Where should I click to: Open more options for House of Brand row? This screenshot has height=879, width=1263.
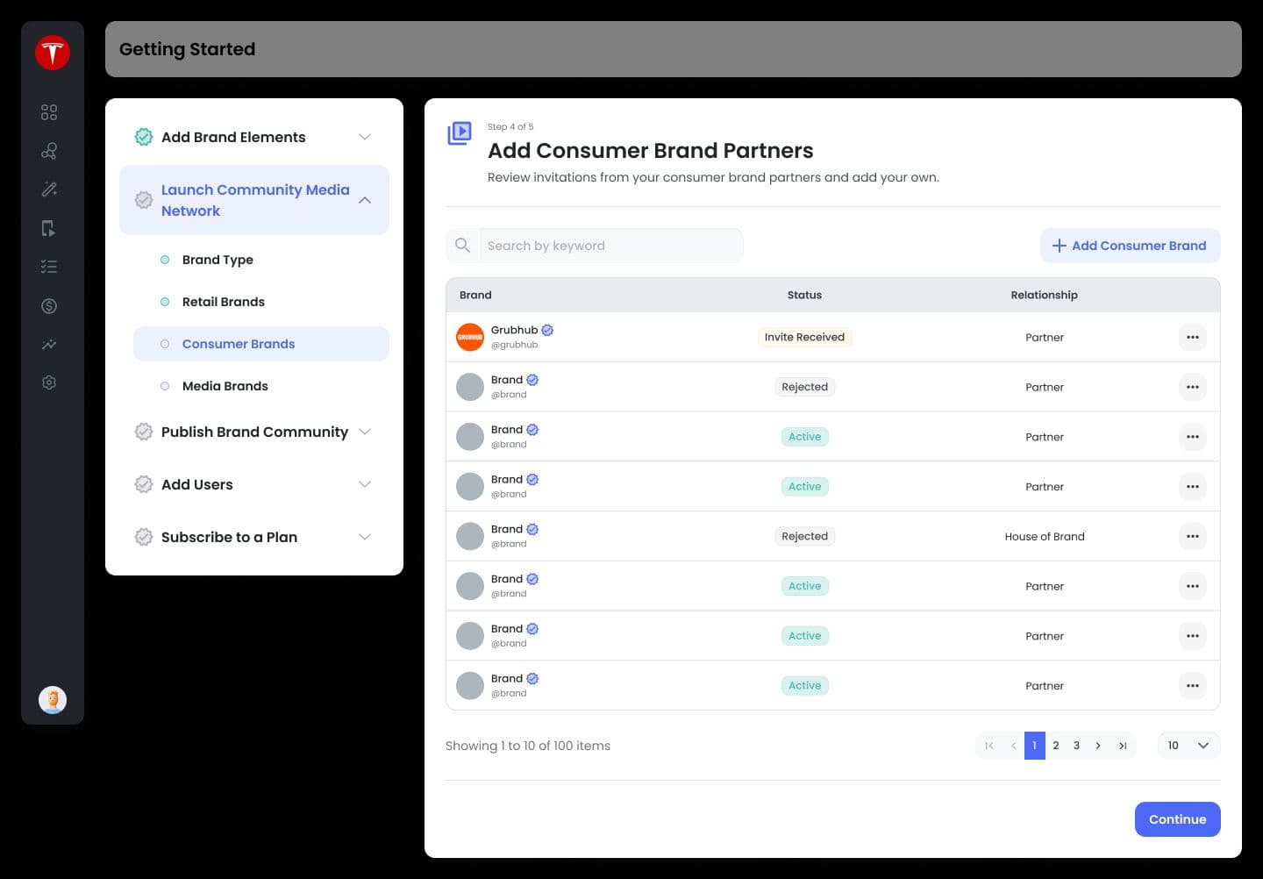pyautogui.click(x=1193, y=536)
